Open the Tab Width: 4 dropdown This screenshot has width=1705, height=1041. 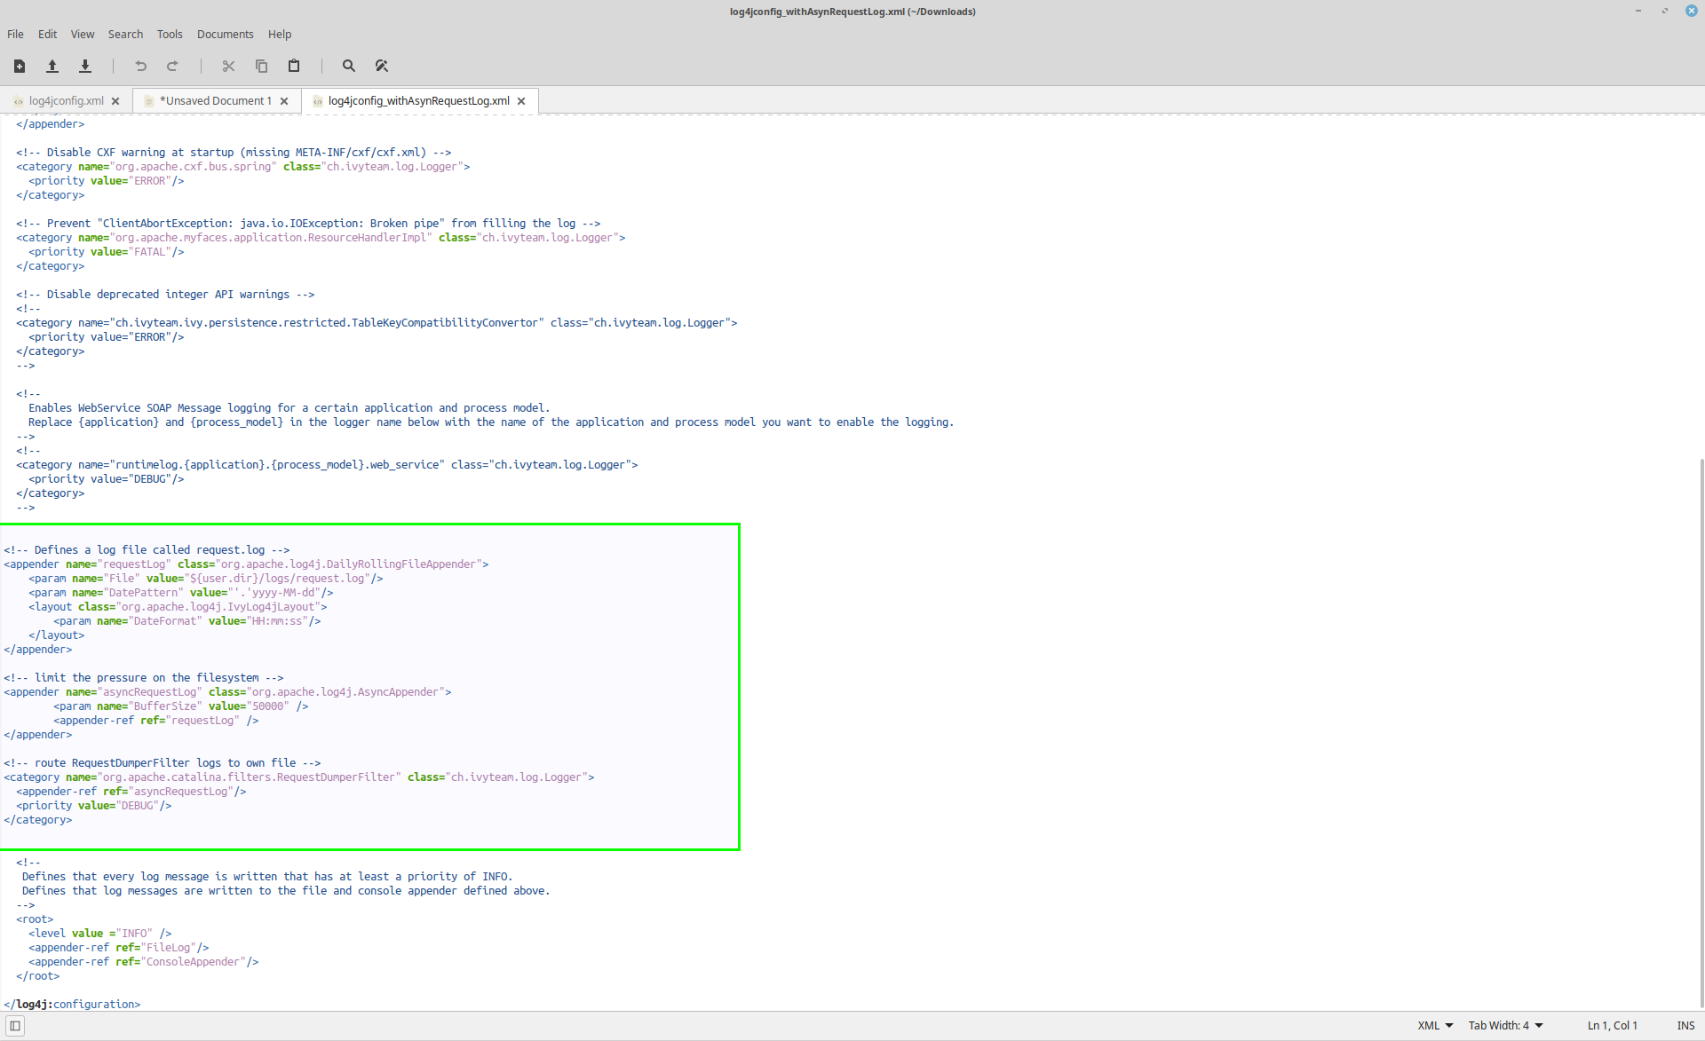[1505, 1026]
